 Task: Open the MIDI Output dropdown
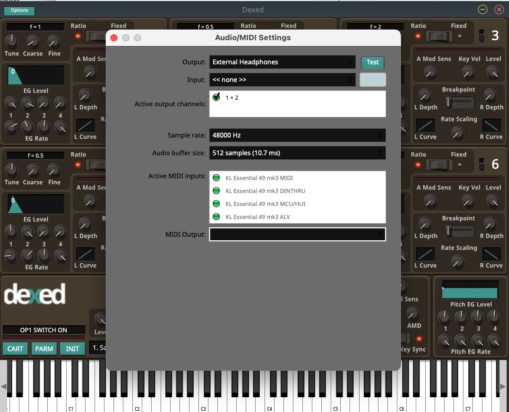tap(298, 234)
